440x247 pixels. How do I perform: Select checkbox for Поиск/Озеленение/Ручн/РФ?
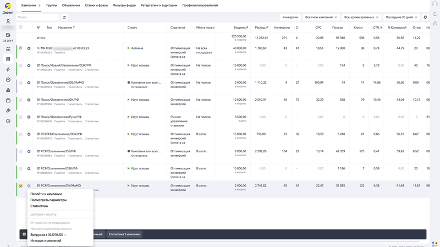pos(20,117)
